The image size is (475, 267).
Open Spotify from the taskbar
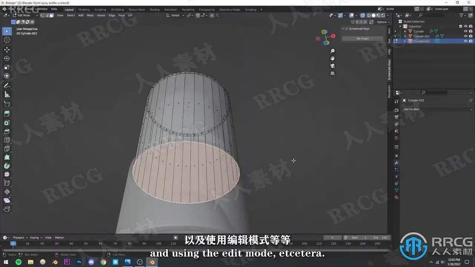pyautogui.click(x=19, y=262)
